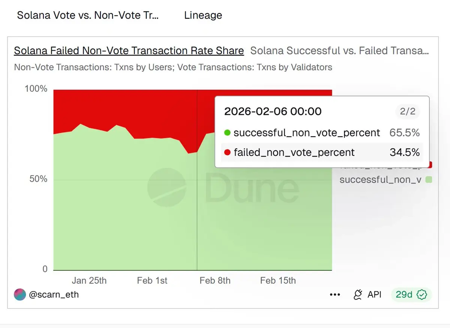Click the verified checkmark badge icon
The height and width of the screenshot is (328, 450).
pos(422,295)
